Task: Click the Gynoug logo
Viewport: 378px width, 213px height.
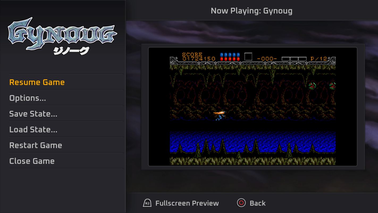Action: point(62,36)
